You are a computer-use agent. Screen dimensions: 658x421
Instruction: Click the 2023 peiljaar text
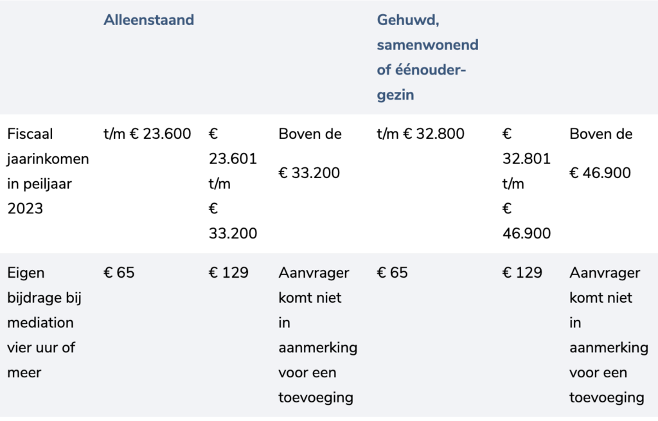click(25, 209)
